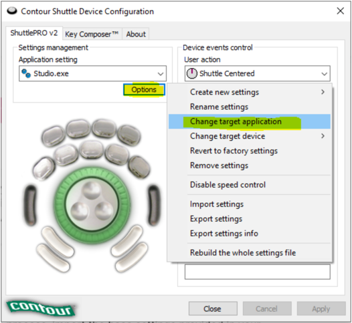Open the Application setting dropdown showing Studio.exe
This screenshot has width=352, height=323.
[x=92, y=73]
